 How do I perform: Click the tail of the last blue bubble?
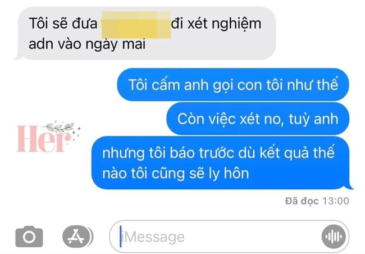click(349, 186)
